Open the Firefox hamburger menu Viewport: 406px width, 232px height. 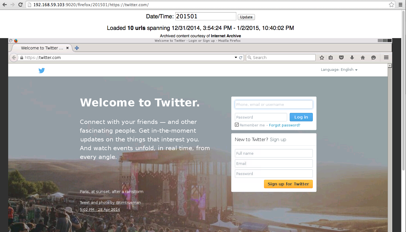(x=386, y=58)
